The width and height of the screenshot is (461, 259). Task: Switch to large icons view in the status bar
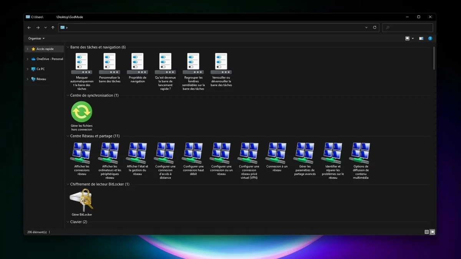tap(433, 232)
